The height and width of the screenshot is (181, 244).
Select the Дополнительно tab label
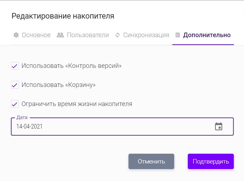click(x=207, y=35)
